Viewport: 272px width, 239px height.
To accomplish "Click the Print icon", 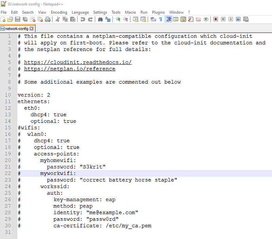I will [x=48, y=19].
